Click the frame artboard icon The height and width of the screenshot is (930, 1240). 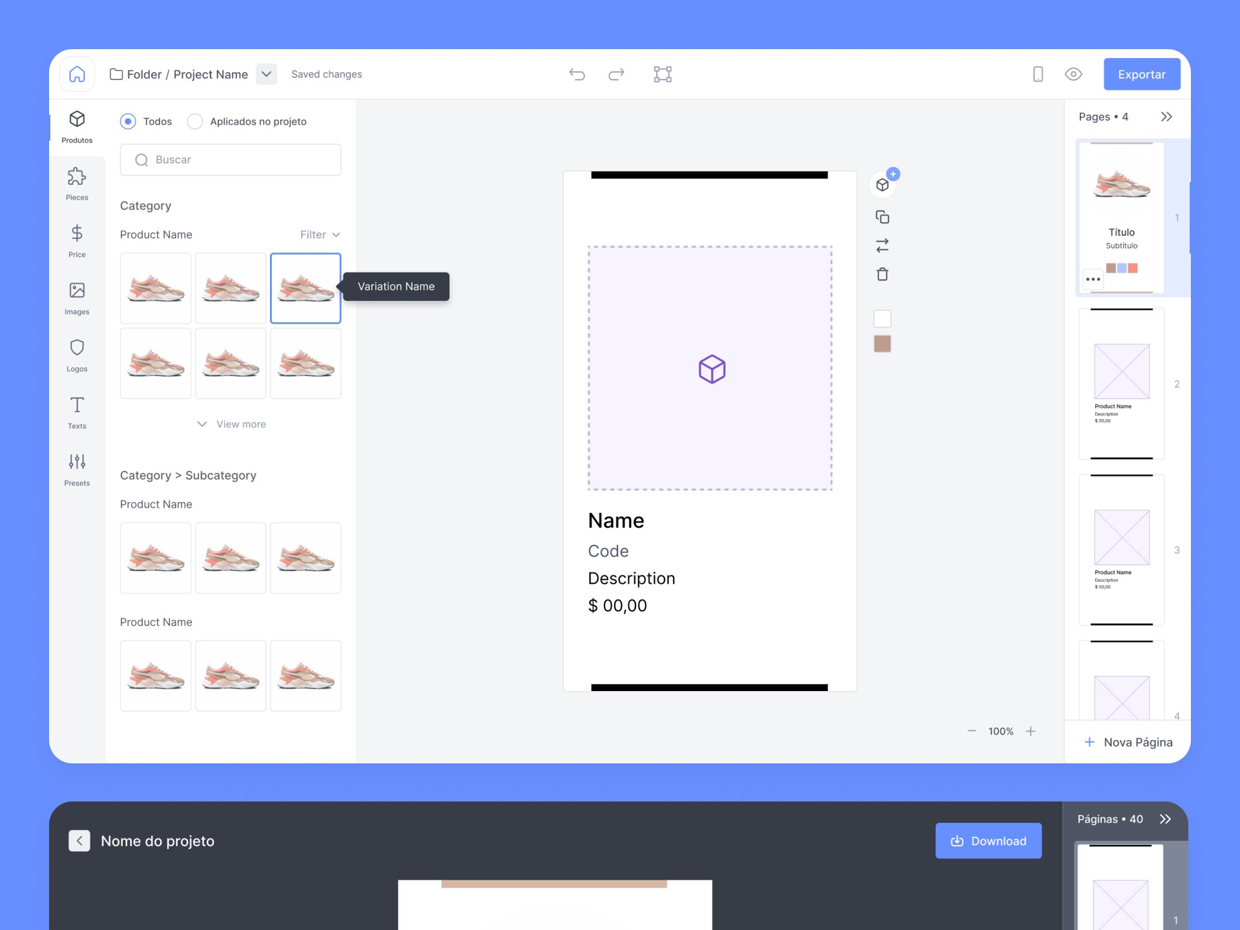coord(663,74)
